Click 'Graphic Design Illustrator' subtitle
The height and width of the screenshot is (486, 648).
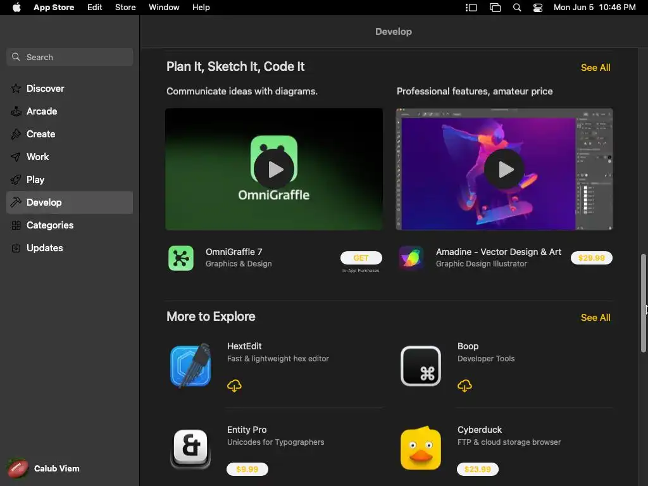[482, 264]
